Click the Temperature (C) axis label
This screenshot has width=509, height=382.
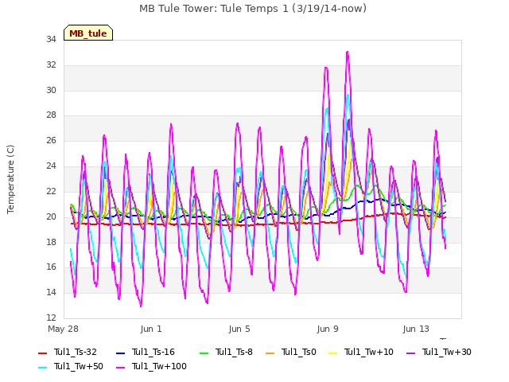point(10,179)
